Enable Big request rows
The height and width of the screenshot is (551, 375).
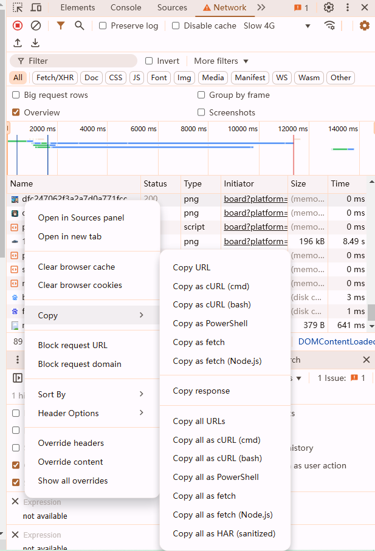pos(16,95)
